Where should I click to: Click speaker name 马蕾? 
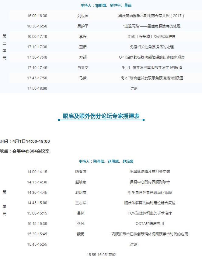83,78
